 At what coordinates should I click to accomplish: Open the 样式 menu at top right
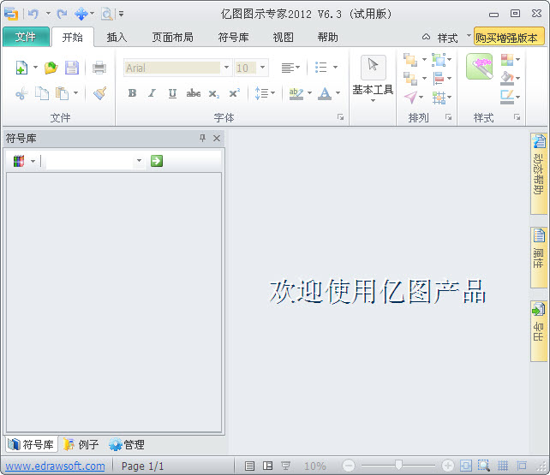click(x=448, y=38)
